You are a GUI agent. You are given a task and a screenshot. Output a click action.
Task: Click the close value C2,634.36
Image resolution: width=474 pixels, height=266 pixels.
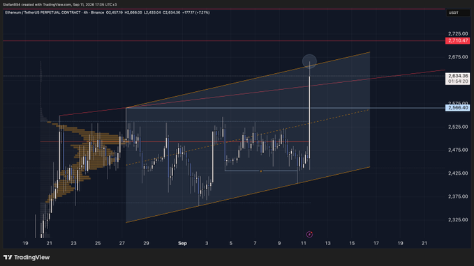tap(172, 13)
